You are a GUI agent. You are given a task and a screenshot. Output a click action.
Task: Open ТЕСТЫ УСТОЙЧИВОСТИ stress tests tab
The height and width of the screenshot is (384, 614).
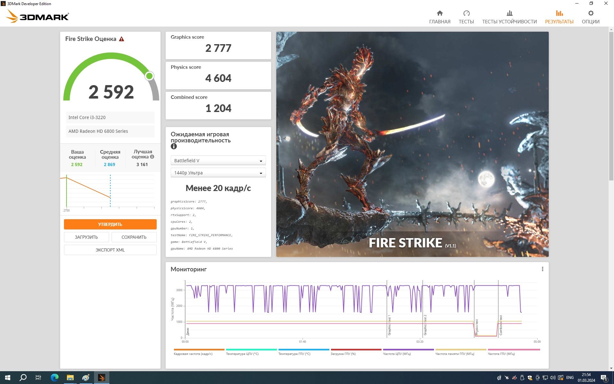pos(509,17)
